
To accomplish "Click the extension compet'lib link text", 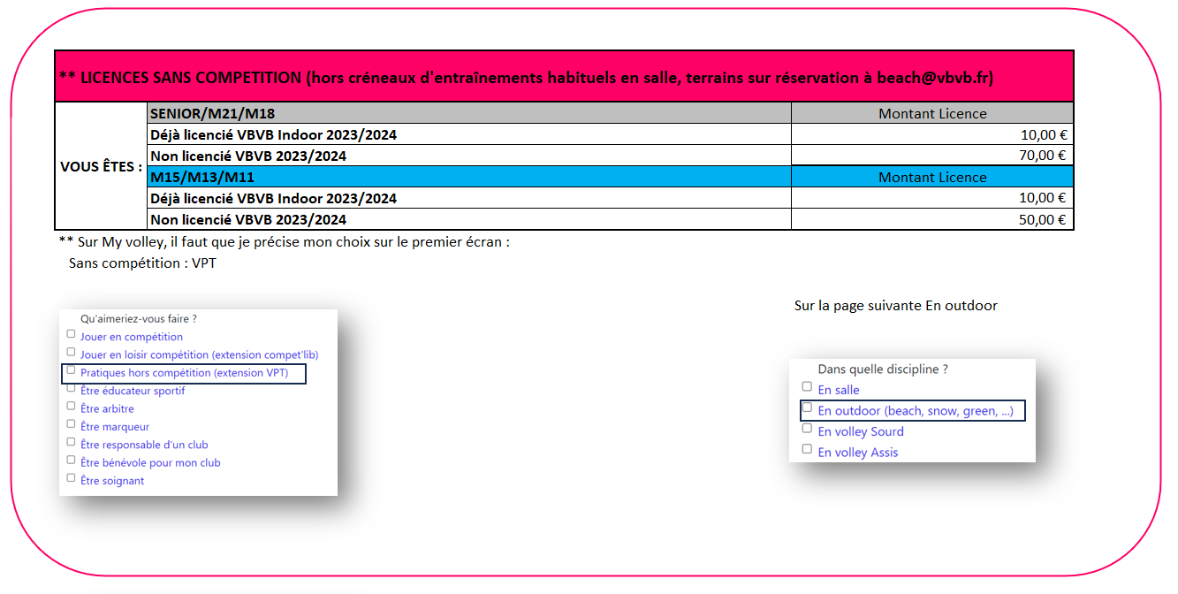I will [x=265, y=354].
